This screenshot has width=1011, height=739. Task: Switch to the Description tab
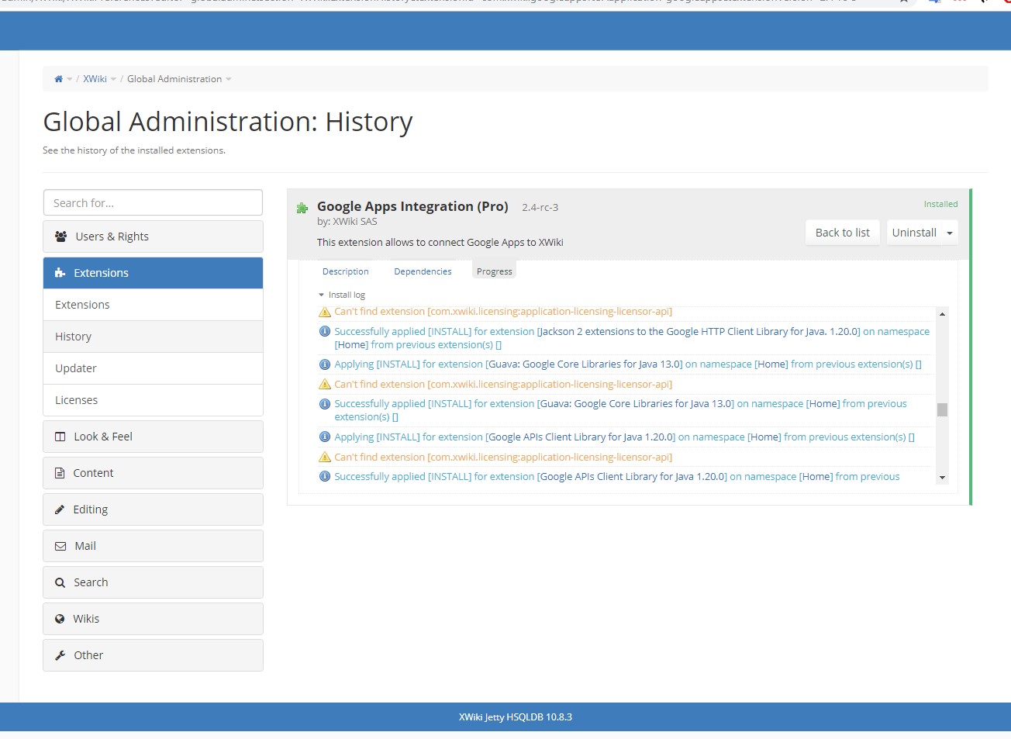[x=345, y=271]
